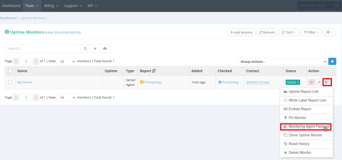Expand the Active status dropdown

(293, 82)
